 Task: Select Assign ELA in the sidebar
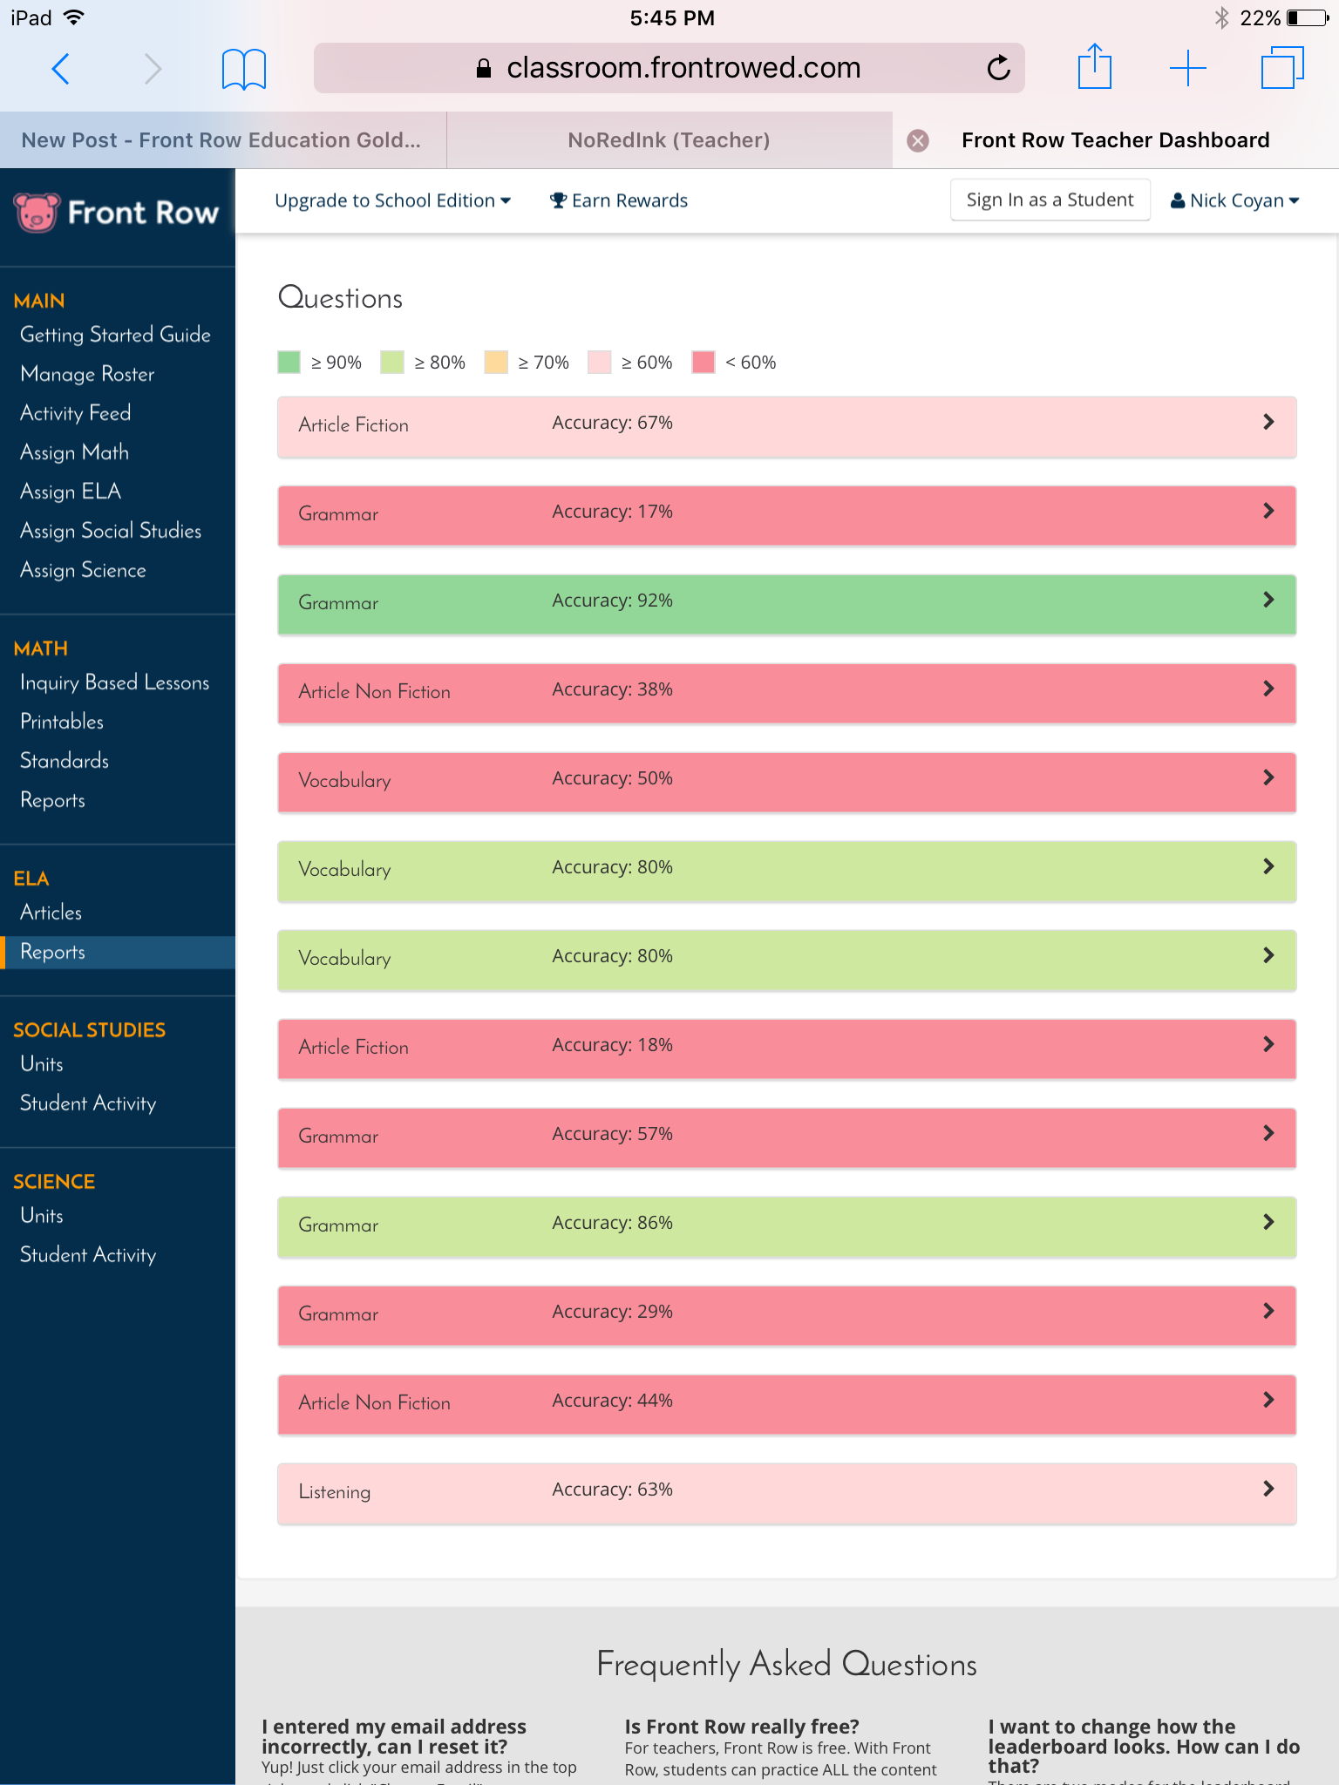point(71,492)
